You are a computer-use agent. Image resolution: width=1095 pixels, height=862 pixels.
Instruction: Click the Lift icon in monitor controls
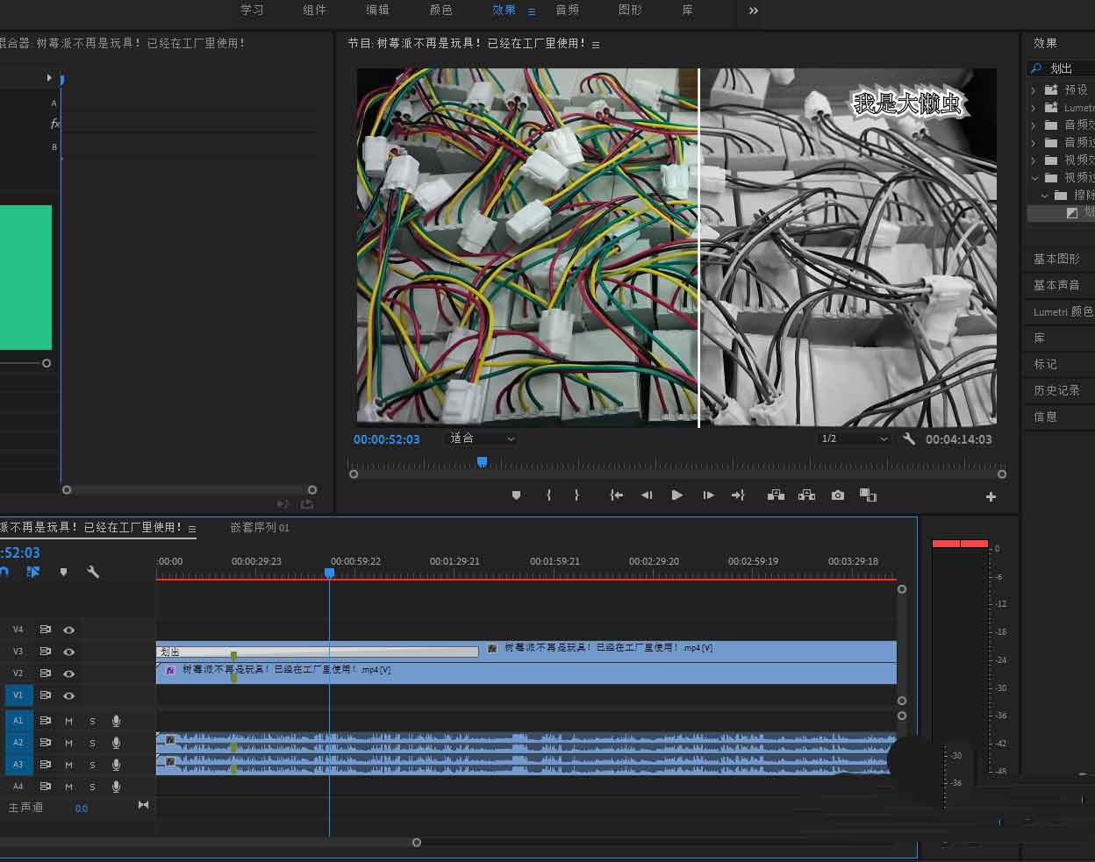click(776, 495)
